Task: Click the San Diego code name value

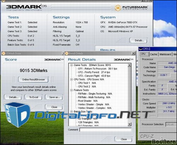Action: [x=169, y=67]
